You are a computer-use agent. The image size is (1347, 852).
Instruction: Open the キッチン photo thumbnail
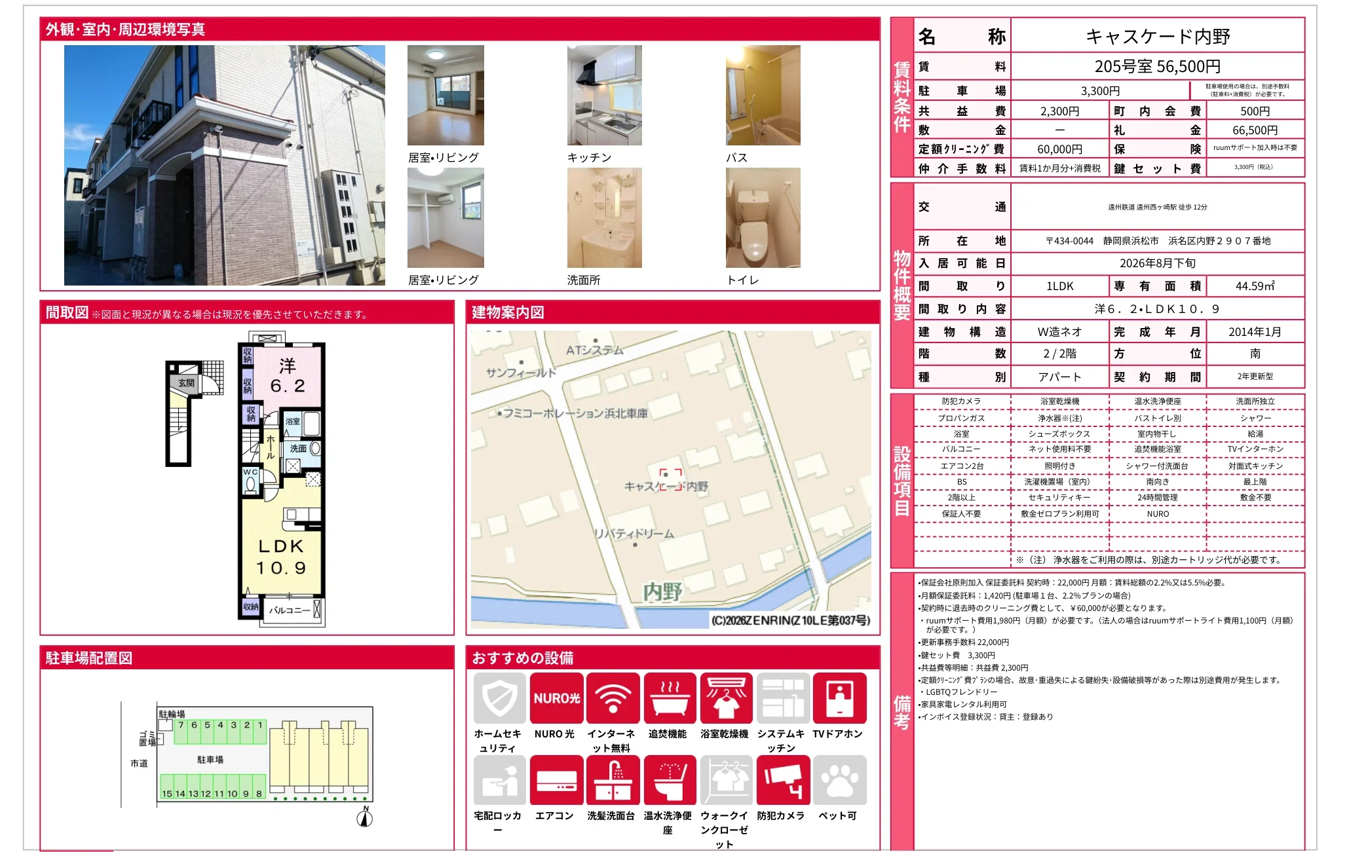[x=605, y=95]
